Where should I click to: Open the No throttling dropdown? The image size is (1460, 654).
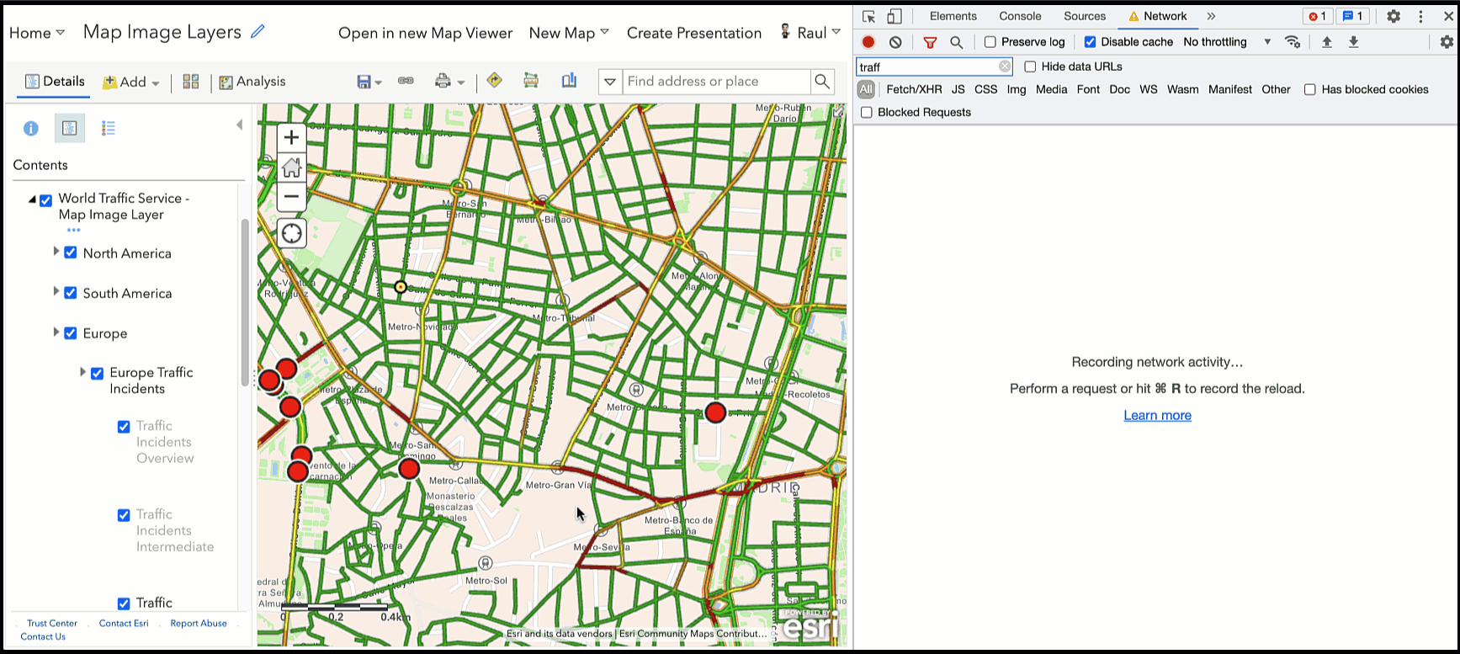(1227, 42)
